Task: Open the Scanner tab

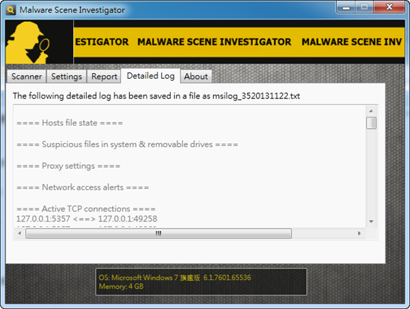Action: click(27, 77)
